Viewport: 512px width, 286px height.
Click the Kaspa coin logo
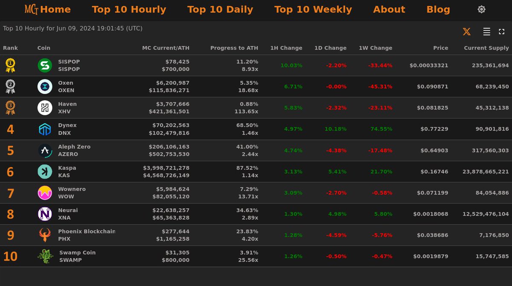(x=45, y=172)
